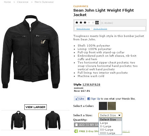Click the star rating display

(85, 23)
